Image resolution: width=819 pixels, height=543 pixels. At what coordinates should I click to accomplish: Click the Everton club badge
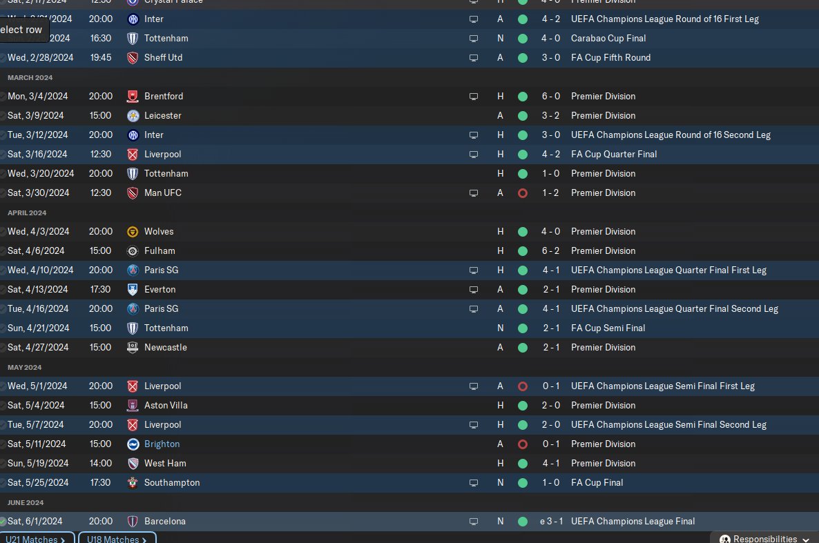point(133,289)
